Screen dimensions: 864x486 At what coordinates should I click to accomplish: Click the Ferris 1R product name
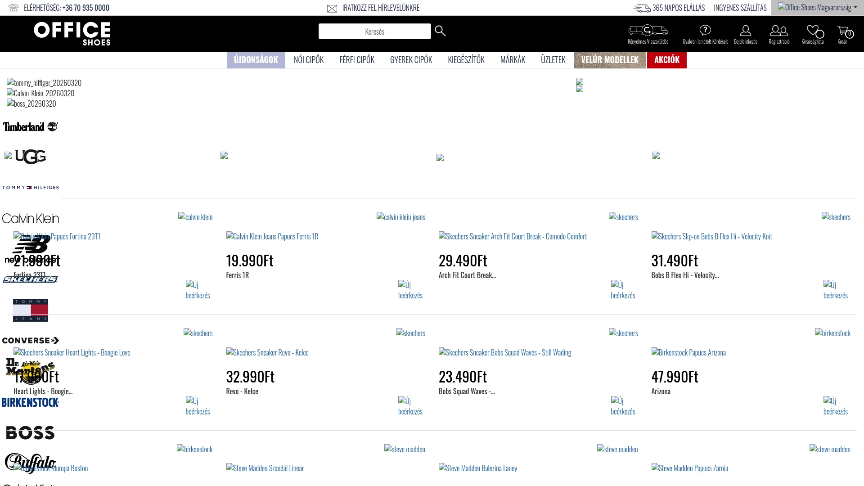pos(237,275)
